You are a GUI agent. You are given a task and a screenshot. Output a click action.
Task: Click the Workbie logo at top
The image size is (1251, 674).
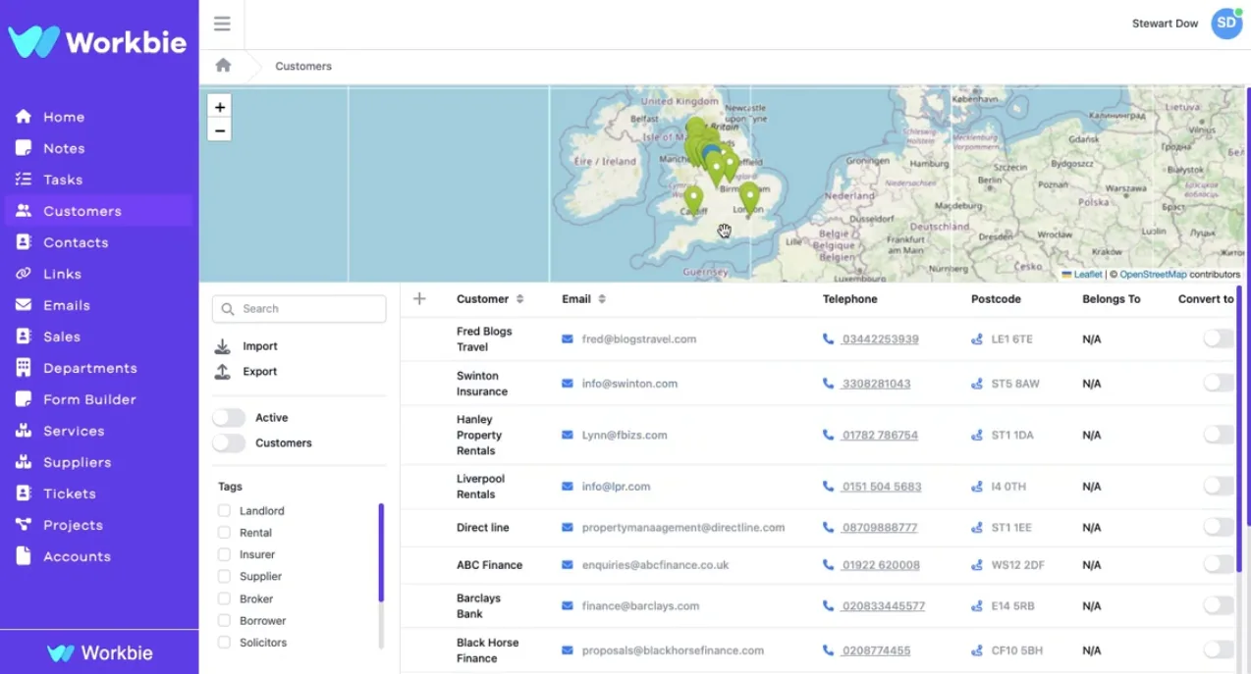98,41
